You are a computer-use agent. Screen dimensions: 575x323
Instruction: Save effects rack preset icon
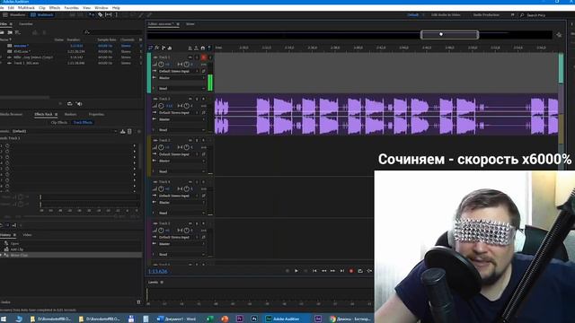[123, 131]
